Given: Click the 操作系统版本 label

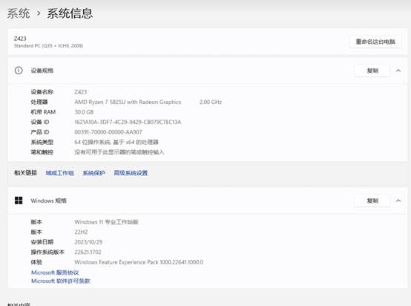Looking at the screenshot, I should 47,252.
